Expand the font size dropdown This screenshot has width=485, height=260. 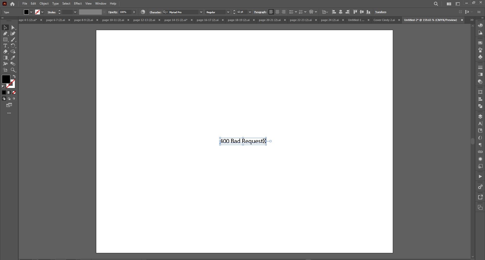coord(250,12)
